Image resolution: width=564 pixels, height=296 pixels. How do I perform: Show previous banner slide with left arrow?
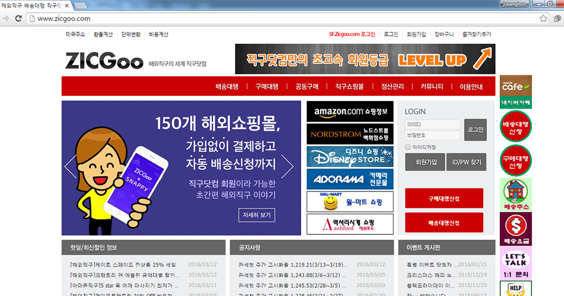(70, 167)
